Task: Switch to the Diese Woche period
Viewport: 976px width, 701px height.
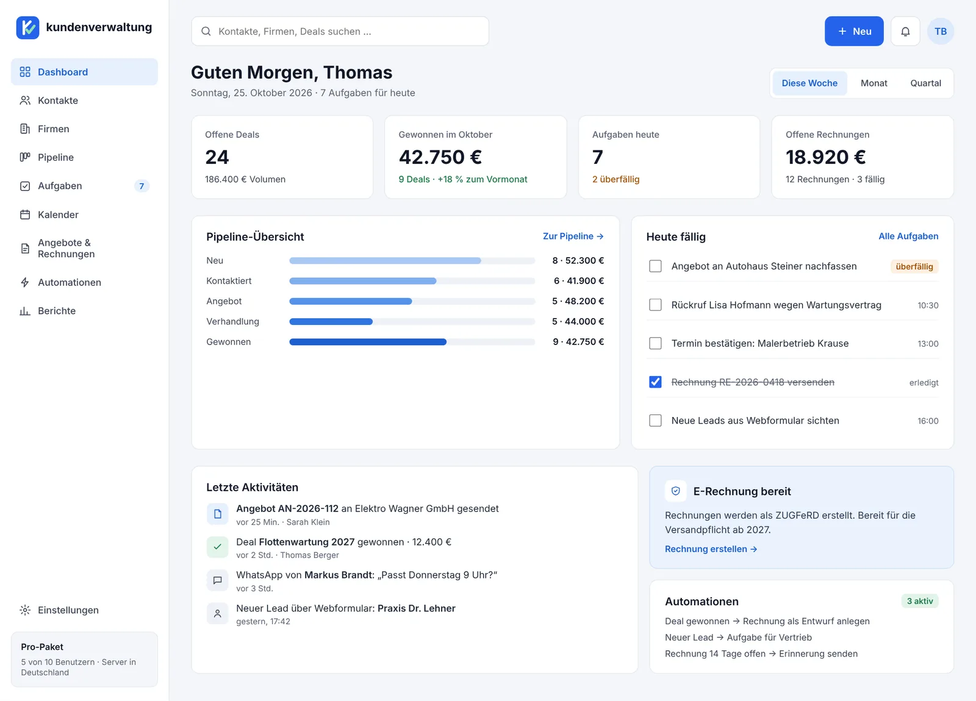Action: pos(809,83)
